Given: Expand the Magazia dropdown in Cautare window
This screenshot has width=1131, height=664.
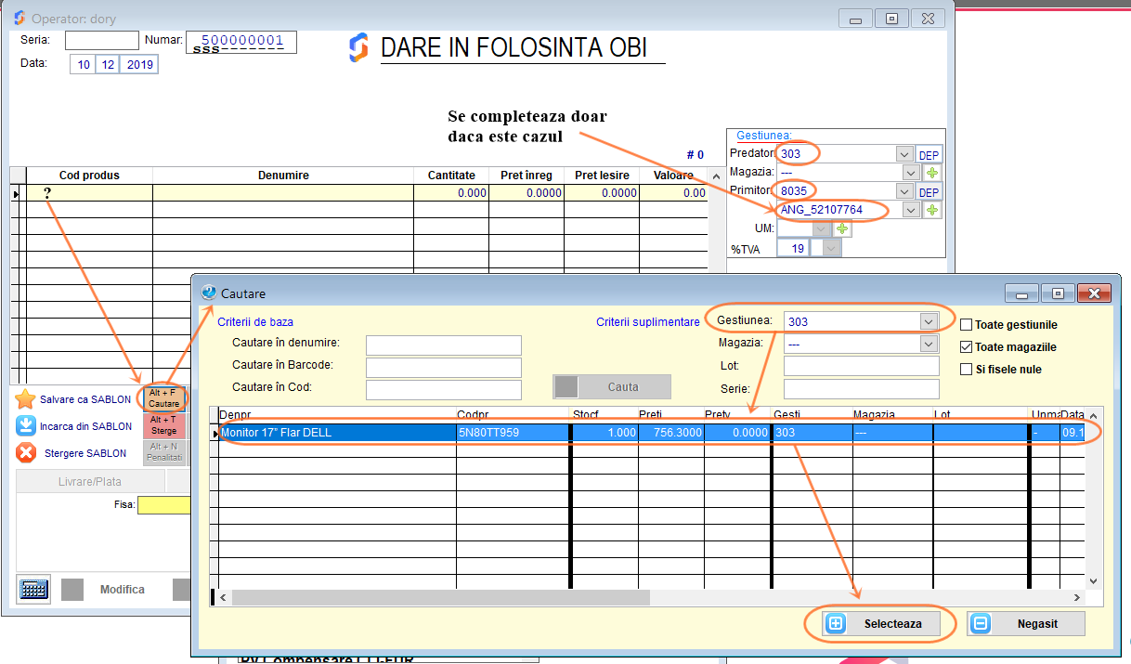Looking at the screenshot, I should 929,343.
